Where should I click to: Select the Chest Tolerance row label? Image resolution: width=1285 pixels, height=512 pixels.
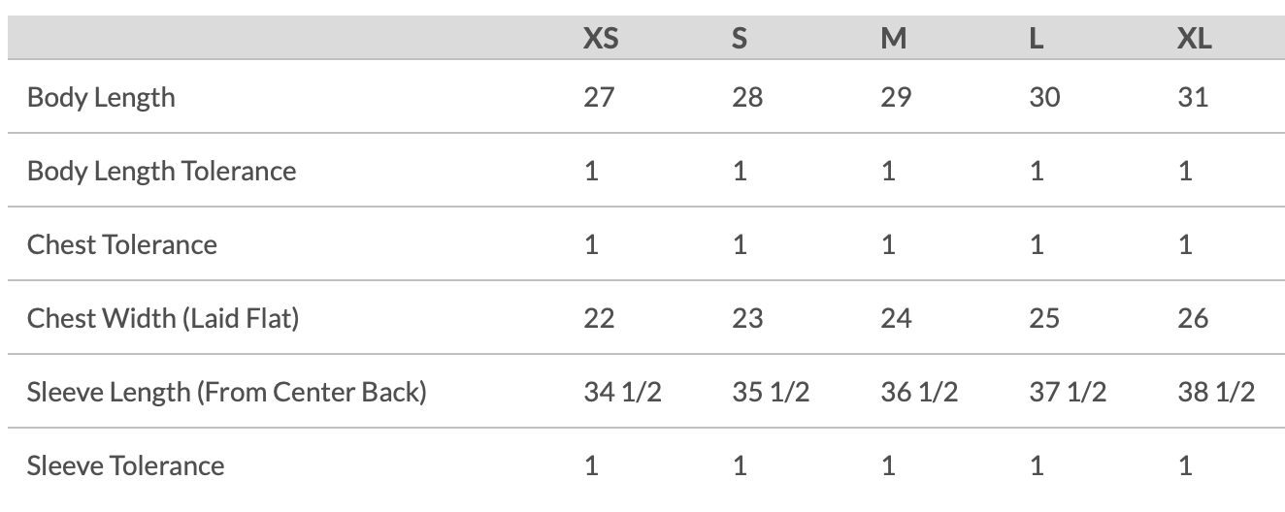tap(121, 244)
